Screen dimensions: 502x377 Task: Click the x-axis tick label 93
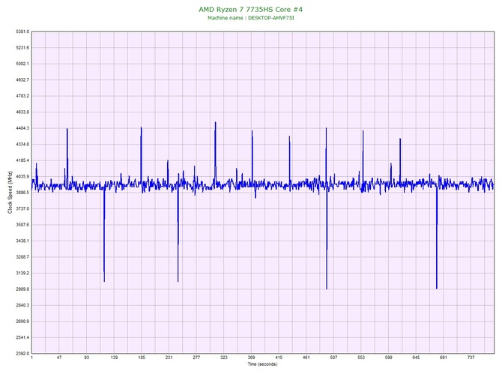point(86,358)
